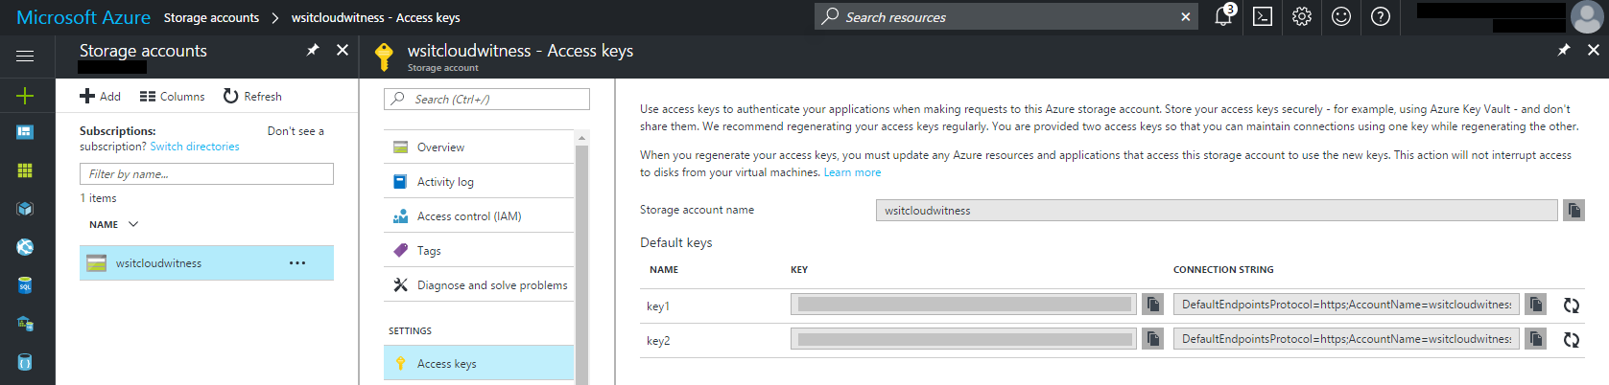Open Resource groups cube icon
Screen dimensions: 1609x385
click(x=25, y=209)
